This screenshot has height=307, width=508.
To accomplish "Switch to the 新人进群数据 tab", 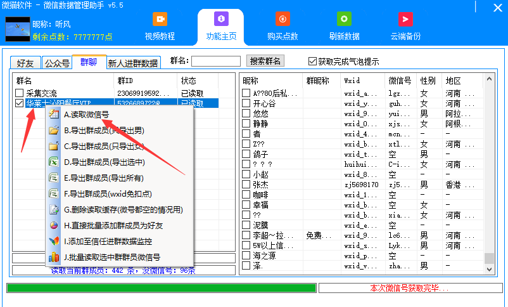I will [x=133, y=63].
